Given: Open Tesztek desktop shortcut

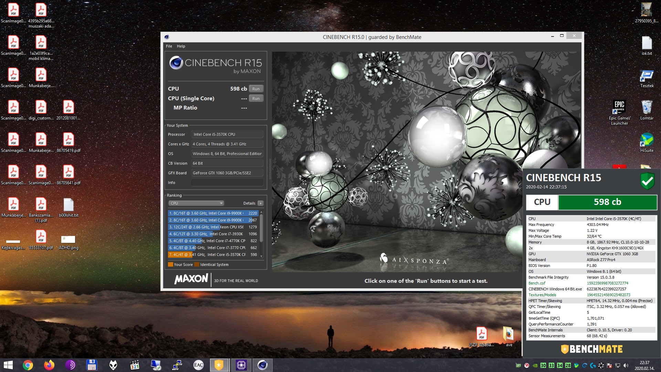Looking at the screenshot, I should (647, 78).
